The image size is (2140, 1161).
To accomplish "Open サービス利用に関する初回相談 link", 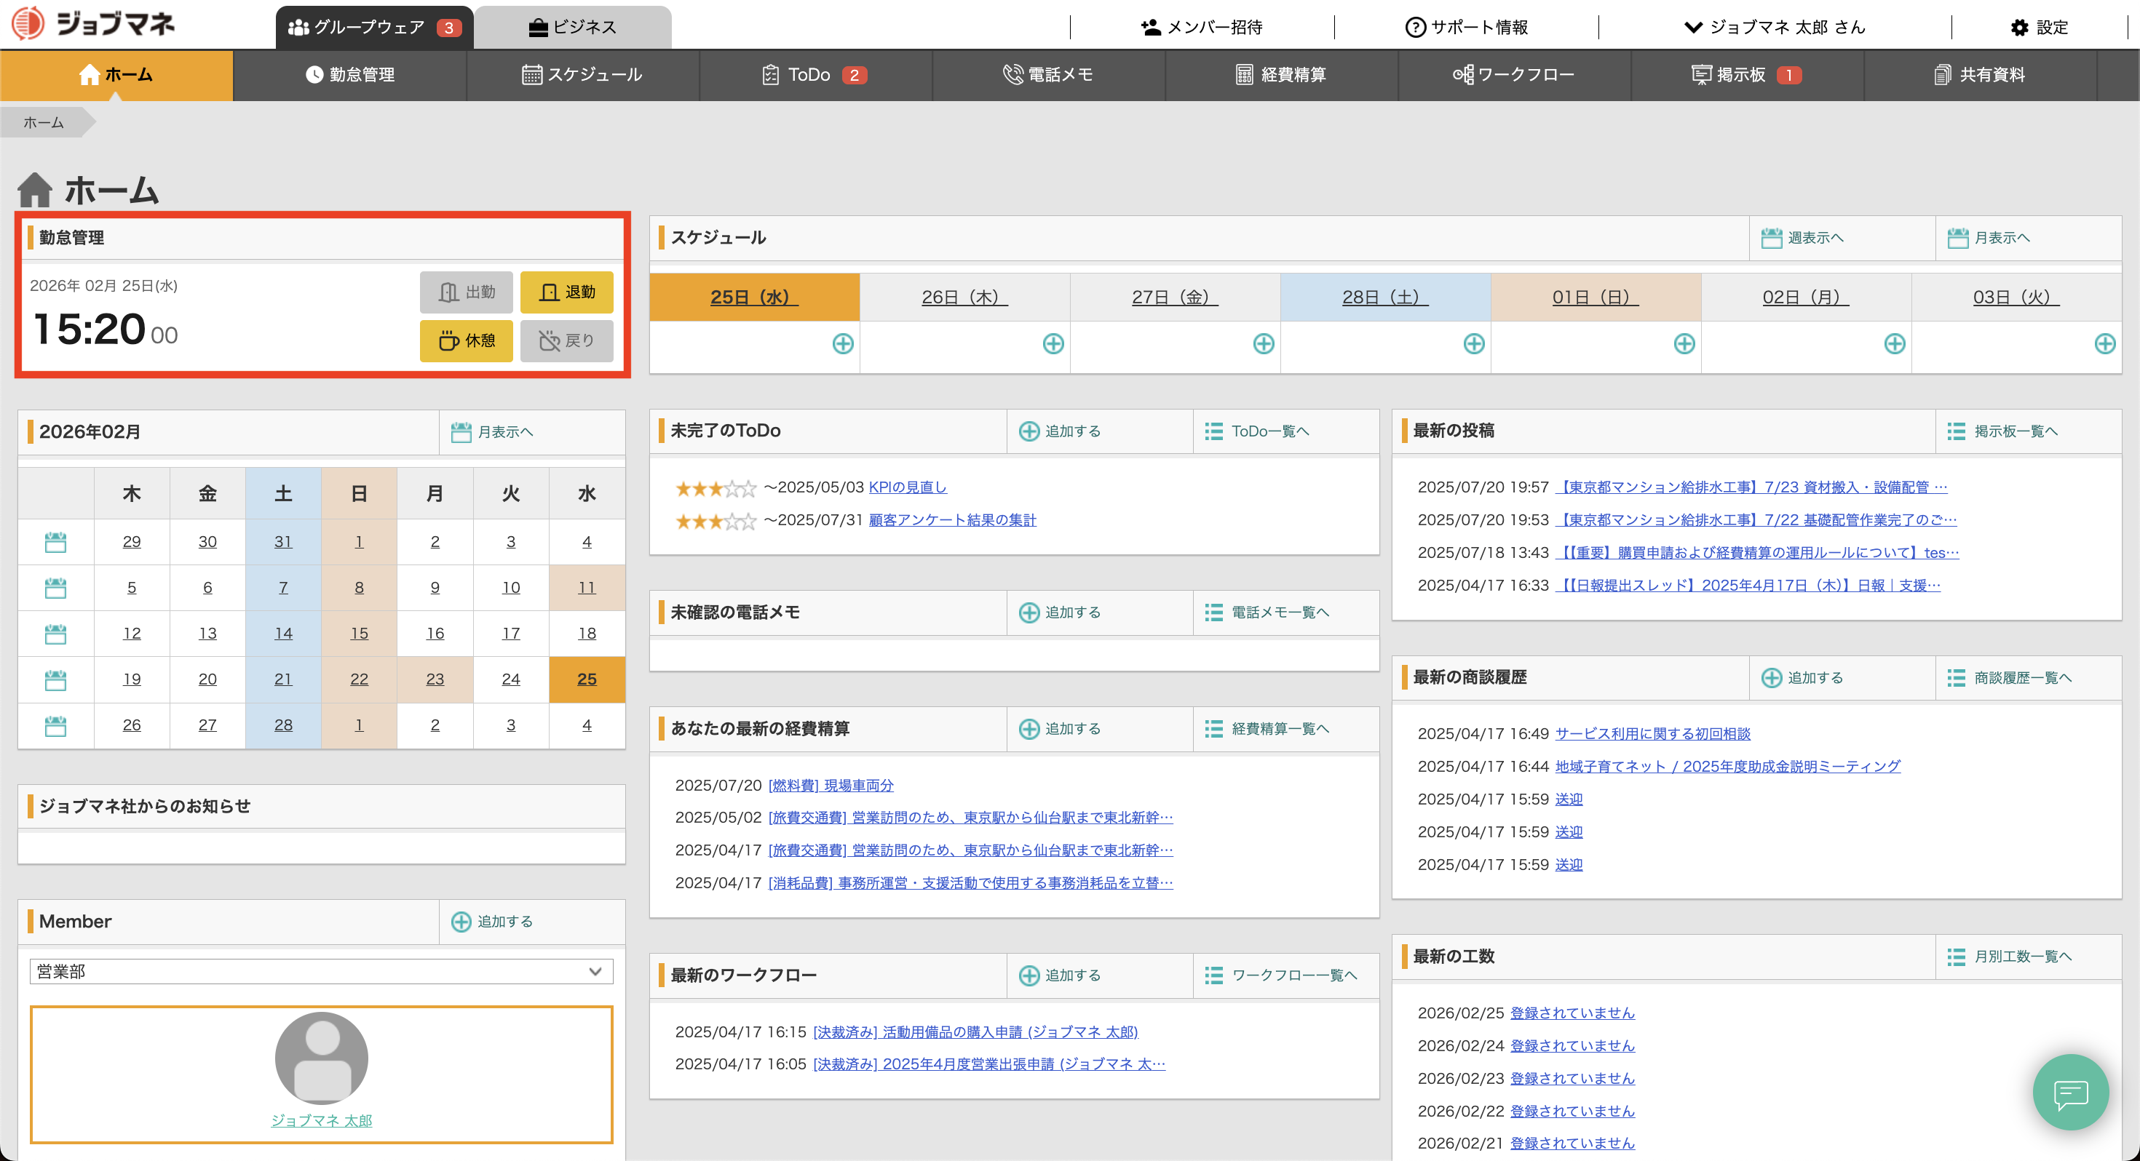I will (1652, 734).
